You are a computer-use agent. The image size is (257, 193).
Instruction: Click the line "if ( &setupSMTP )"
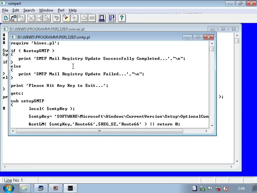32,51
